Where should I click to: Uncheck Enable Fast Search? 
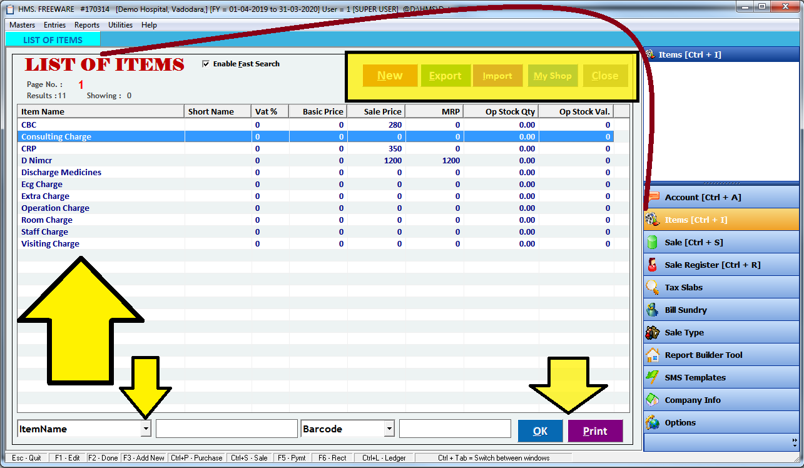pos(205,63)
